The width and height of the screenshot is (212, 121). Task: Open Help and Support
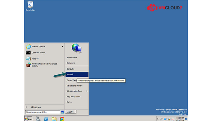click(73, 96)
